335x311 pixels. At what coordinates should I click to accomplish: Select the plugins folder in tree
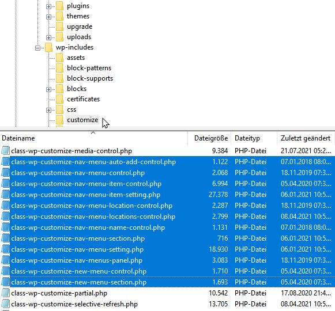(x=78, y=6)
